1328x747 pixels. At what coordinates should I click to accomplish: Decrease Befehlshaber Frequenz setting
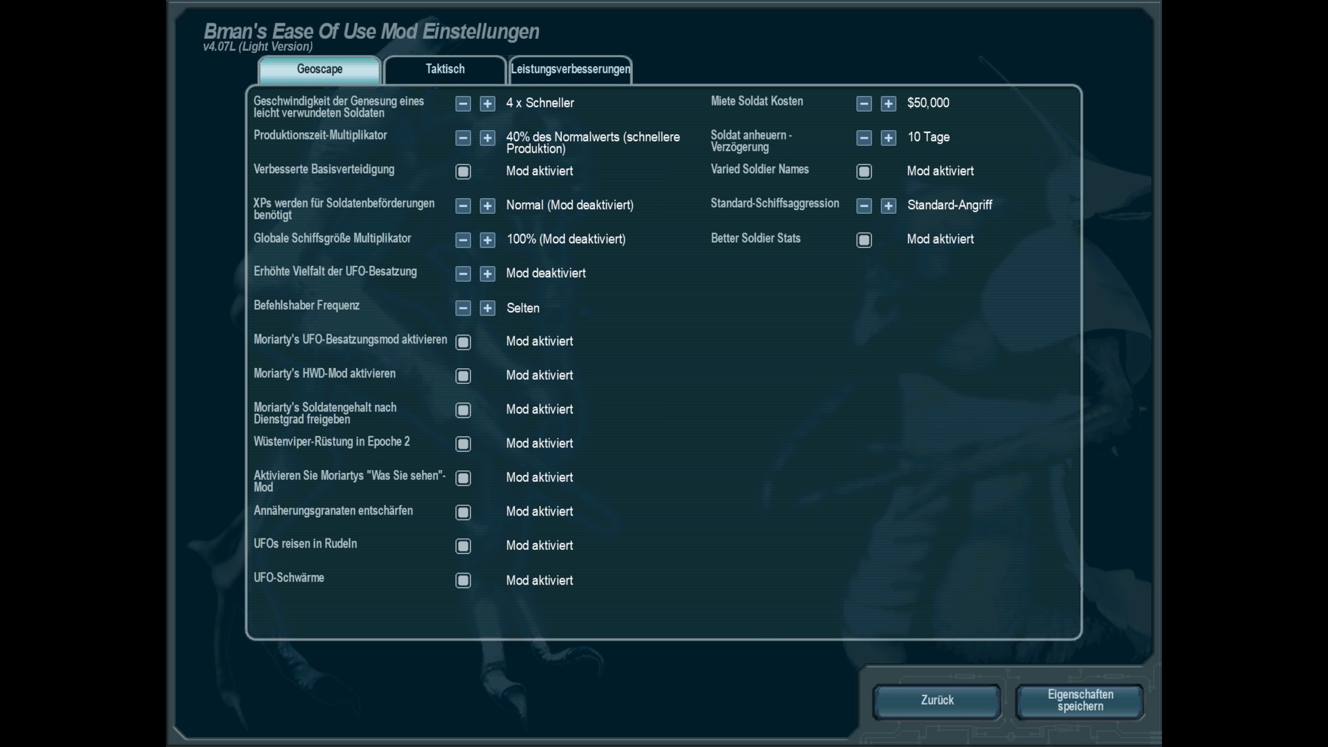coord(463,308)
